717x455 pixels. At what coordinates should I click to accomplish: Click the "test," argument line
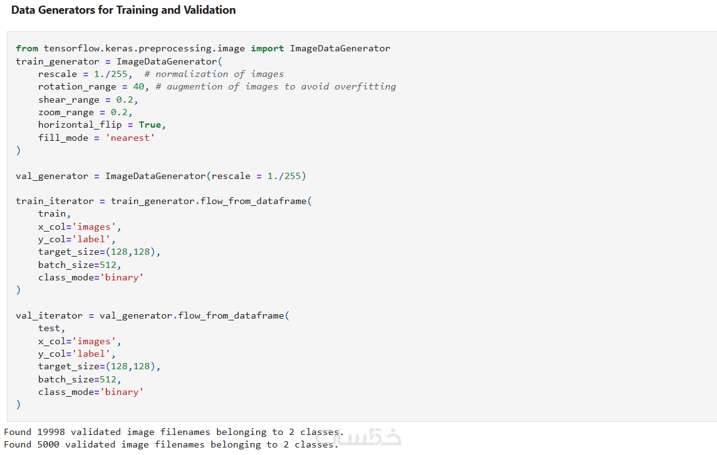(51, 328)
